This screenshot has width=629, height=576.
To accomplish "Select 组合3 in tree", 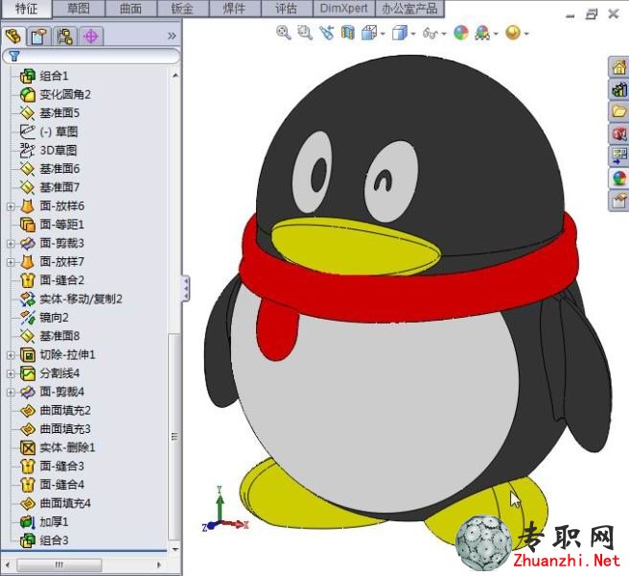I will [x=54, y=540].
